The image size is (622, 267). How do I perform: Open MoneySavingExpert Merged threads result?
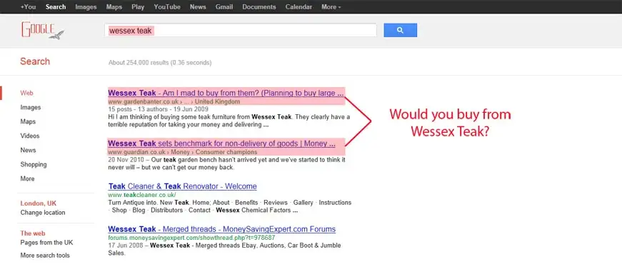coord(222,229)
